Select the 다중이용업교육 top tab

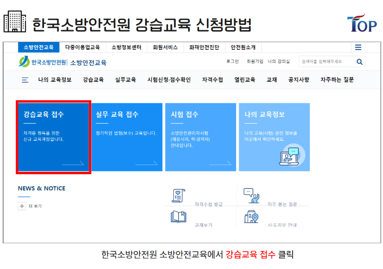pos(82,47)
